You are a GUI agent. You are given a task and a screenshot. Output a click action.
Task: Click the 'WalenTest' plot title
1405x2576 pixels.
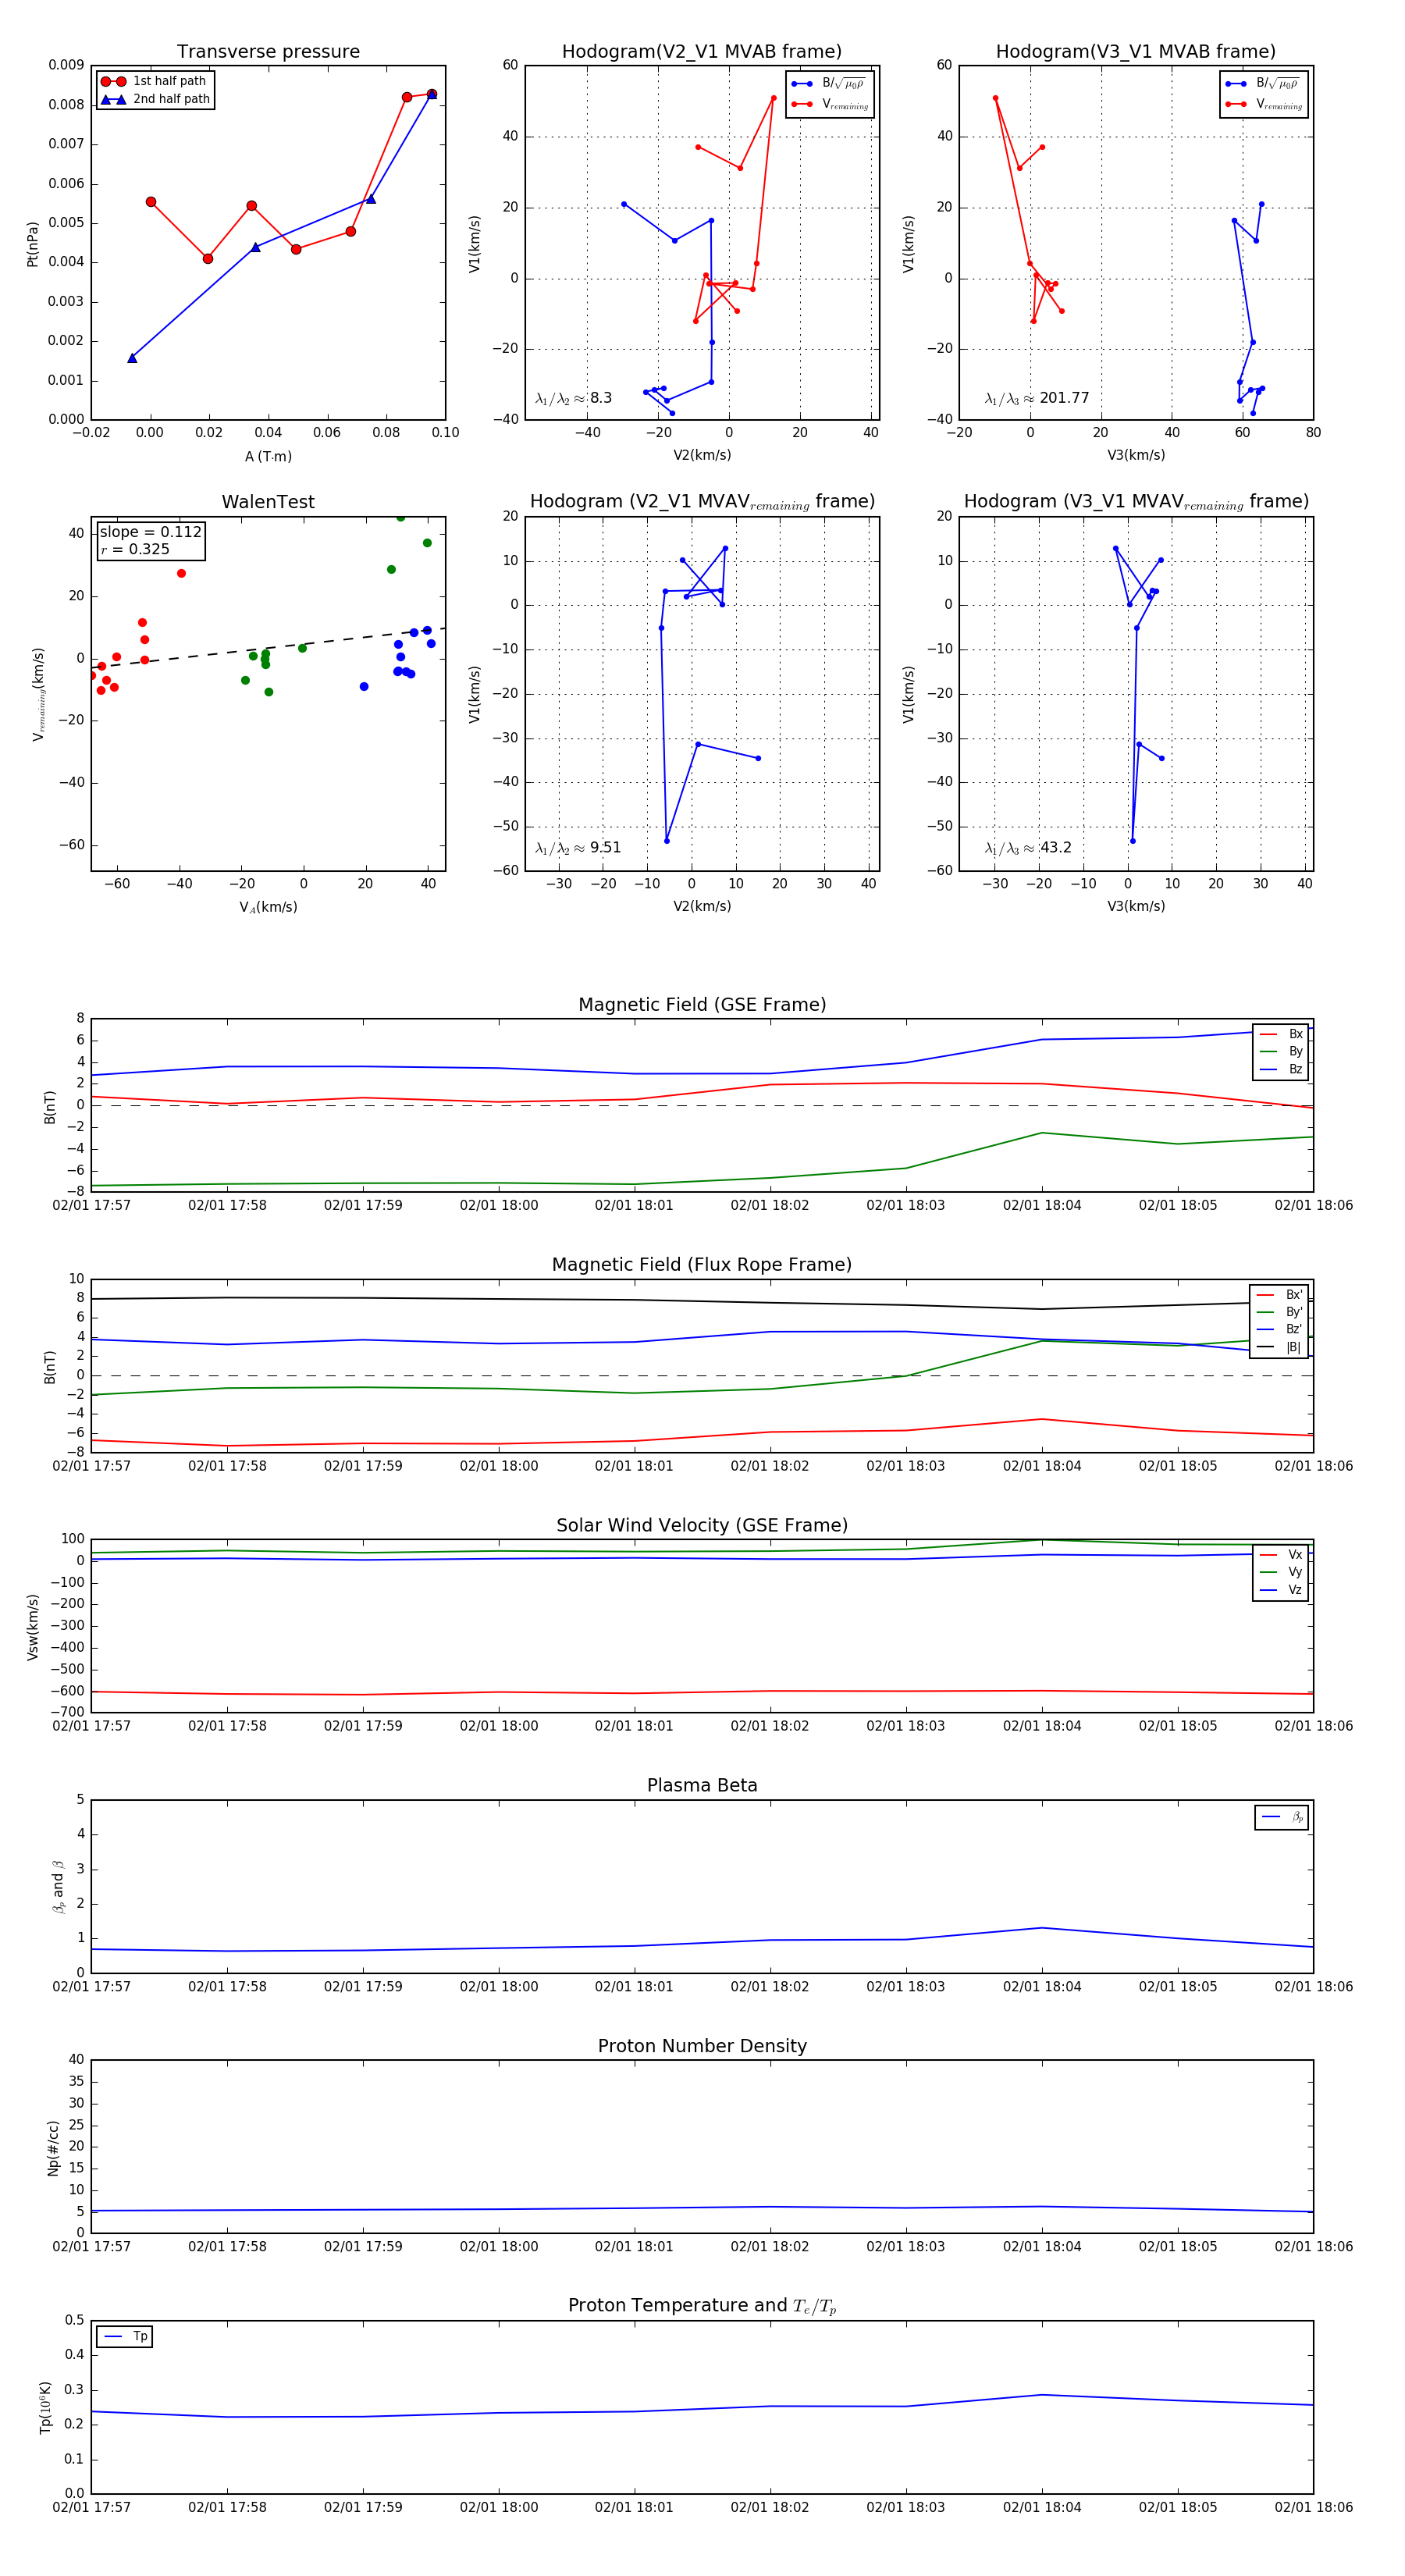[268, 502]
